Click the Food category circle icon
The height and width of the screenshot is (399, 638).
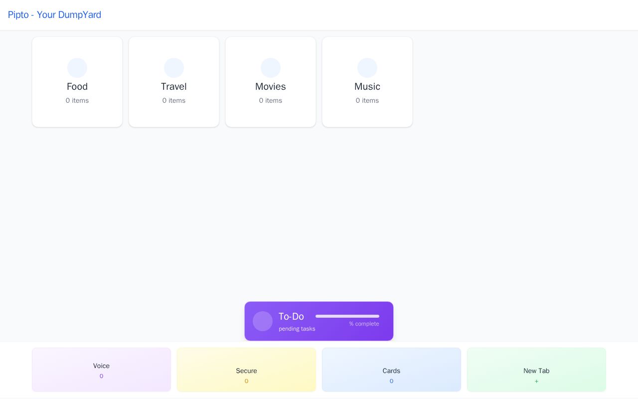coord(77,68)
